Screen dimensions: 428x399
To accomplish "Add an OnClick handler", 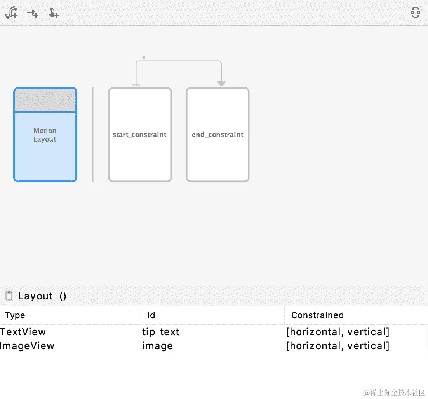I will click(x=54, y=12).
